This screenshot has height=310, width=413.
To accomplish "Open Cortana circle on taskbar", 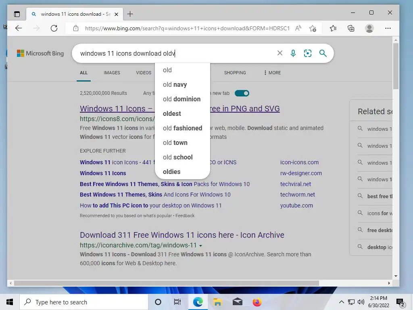I will [158, 302].
